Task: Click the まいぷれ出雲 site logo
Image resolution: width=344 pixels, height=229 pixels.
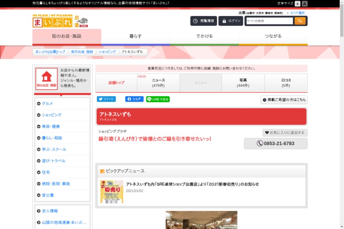Action: (60, 21)
